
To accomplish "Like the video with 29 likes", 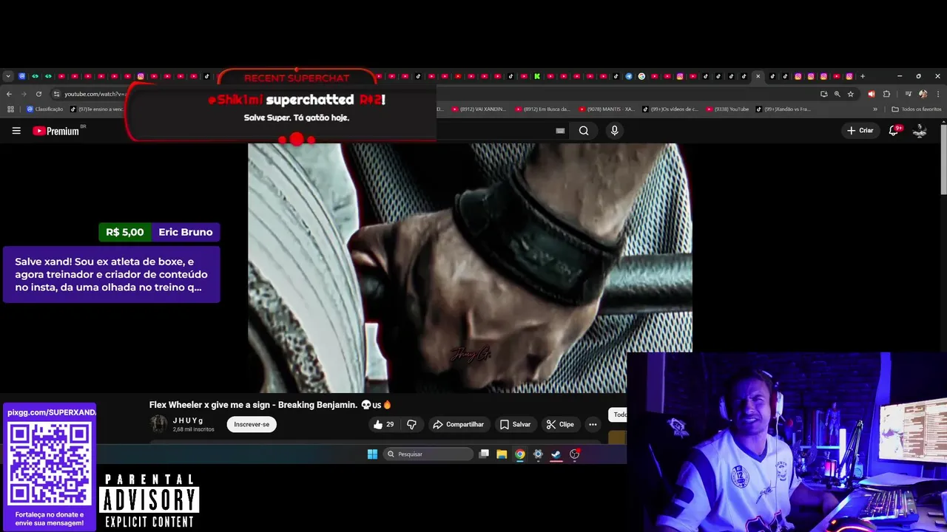I will [x=383, y=424].
